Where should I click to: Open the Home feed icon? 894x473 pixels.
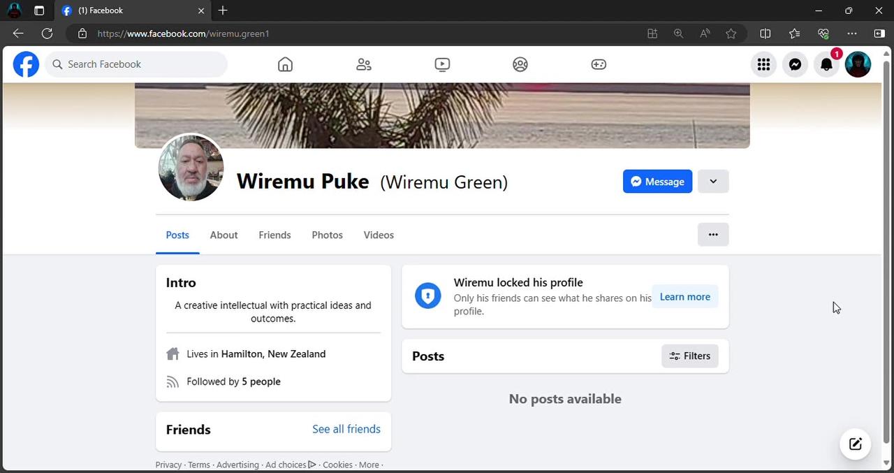click(284, 64)
